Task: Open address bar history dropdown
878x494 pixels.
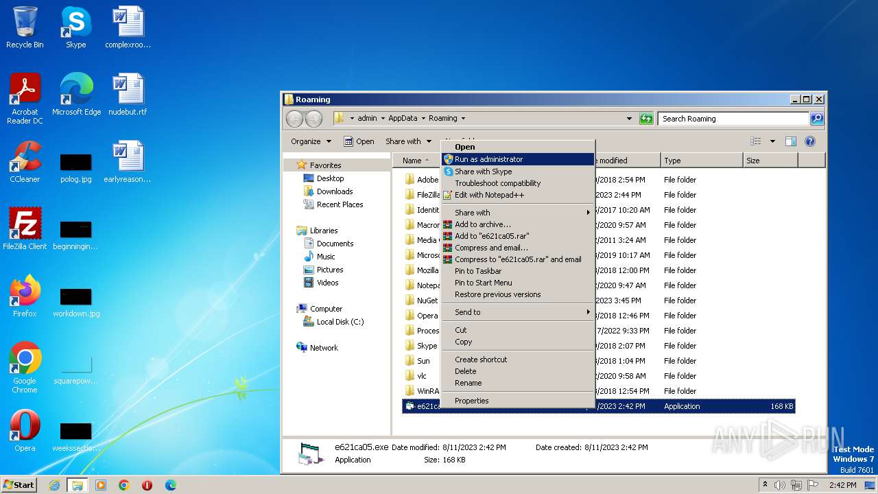Action: click(629, 119)
